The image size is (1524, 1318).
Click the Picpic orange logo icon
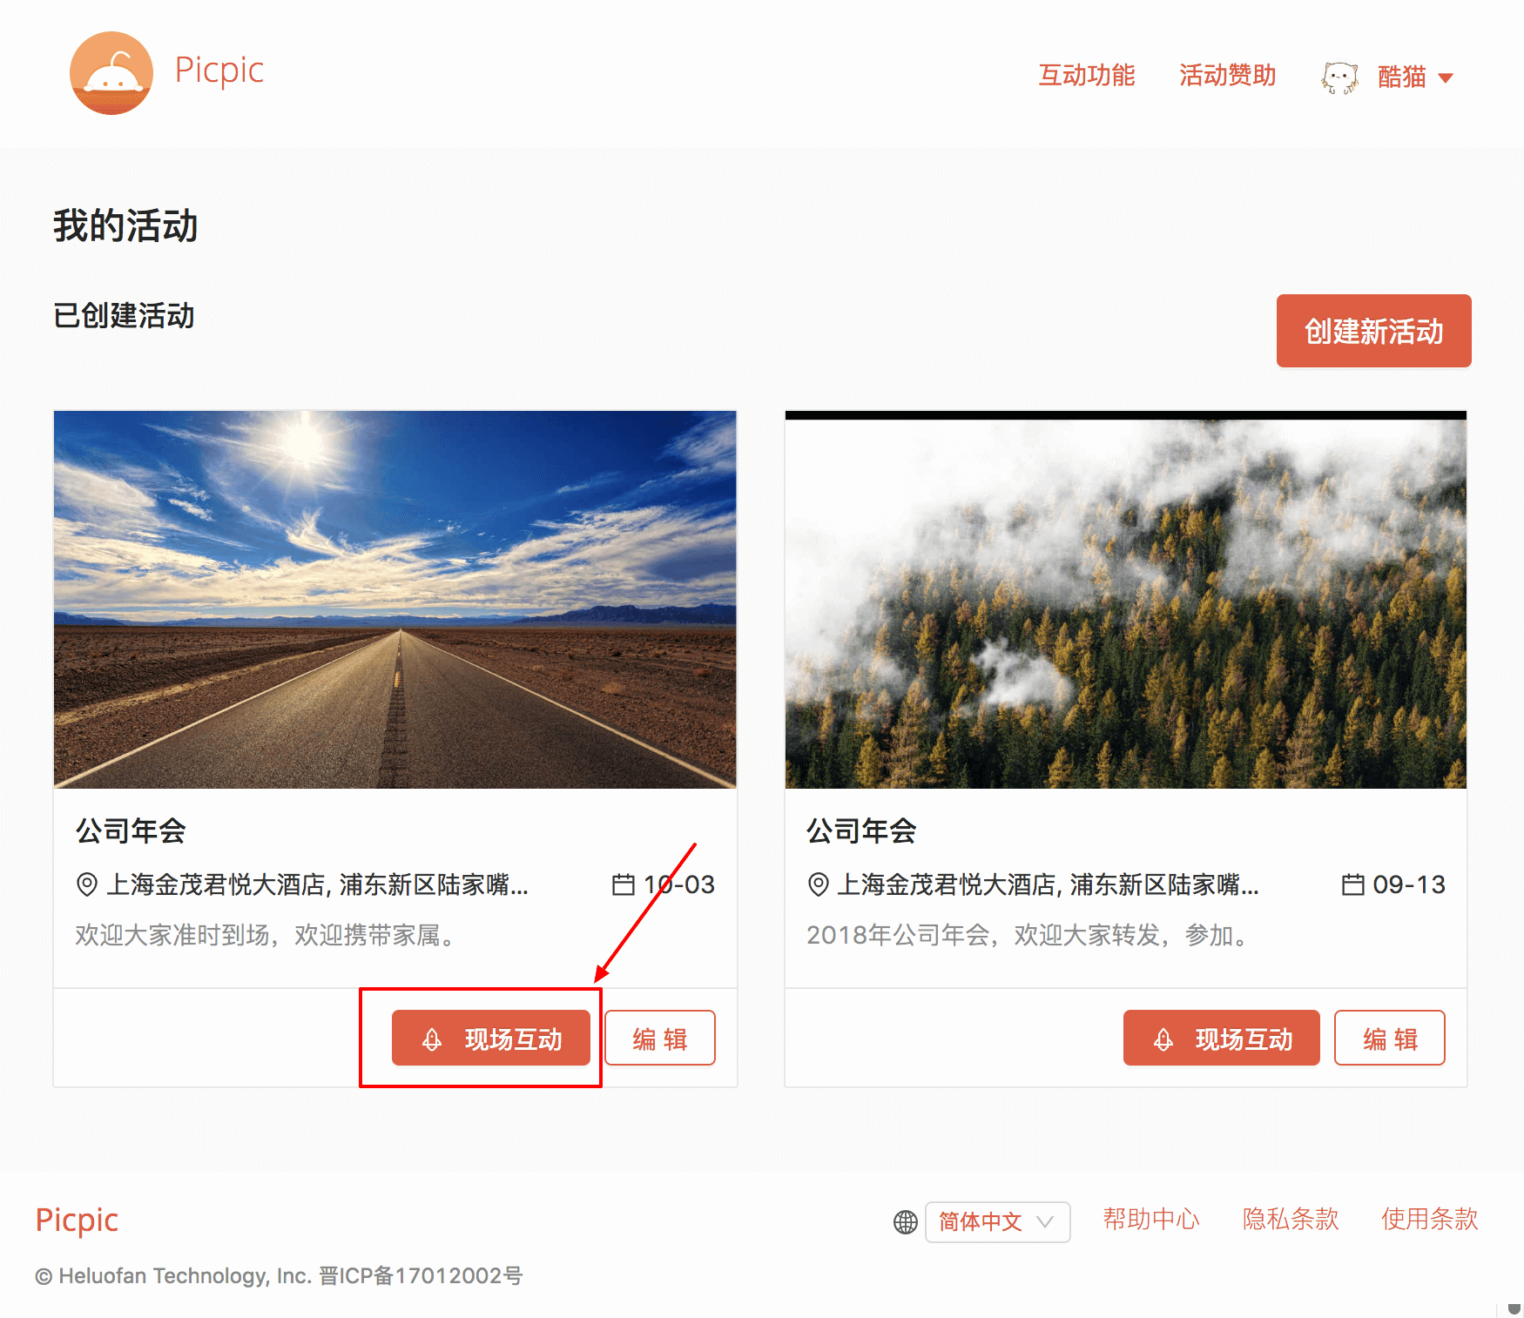pyautogui.click(x=111, y=73)
